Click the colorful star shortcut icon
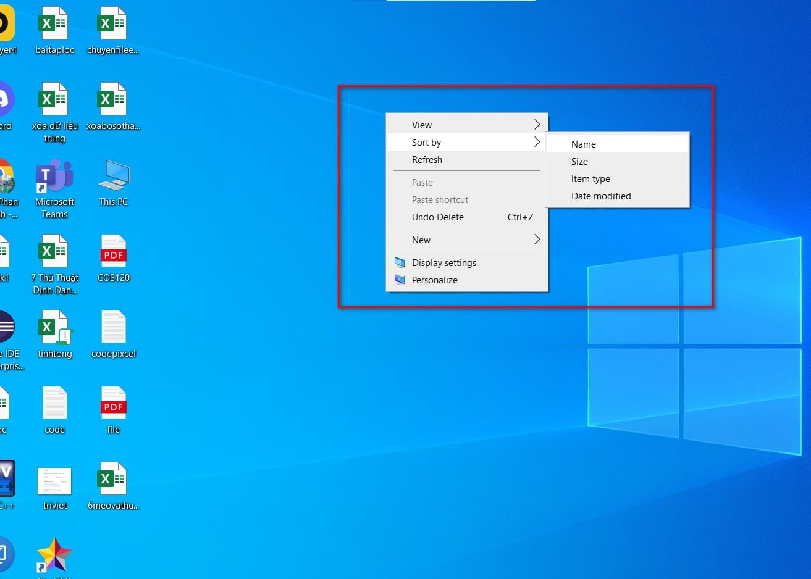811x579 pixels. [54, 555]
